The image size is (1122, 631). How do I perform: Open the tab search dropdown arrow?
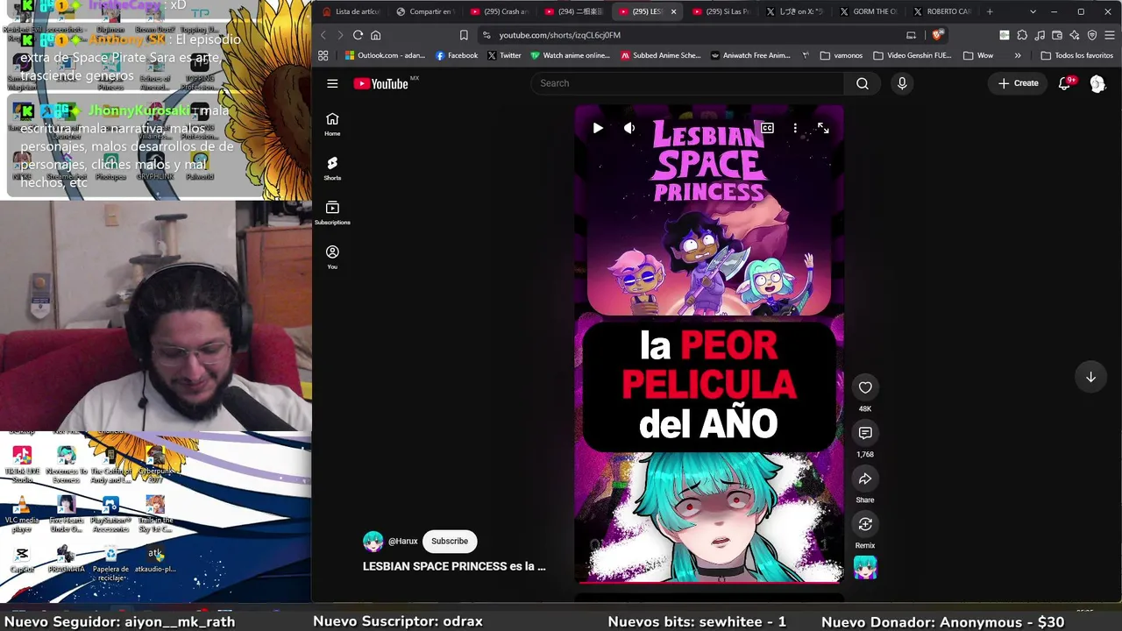1033,11
